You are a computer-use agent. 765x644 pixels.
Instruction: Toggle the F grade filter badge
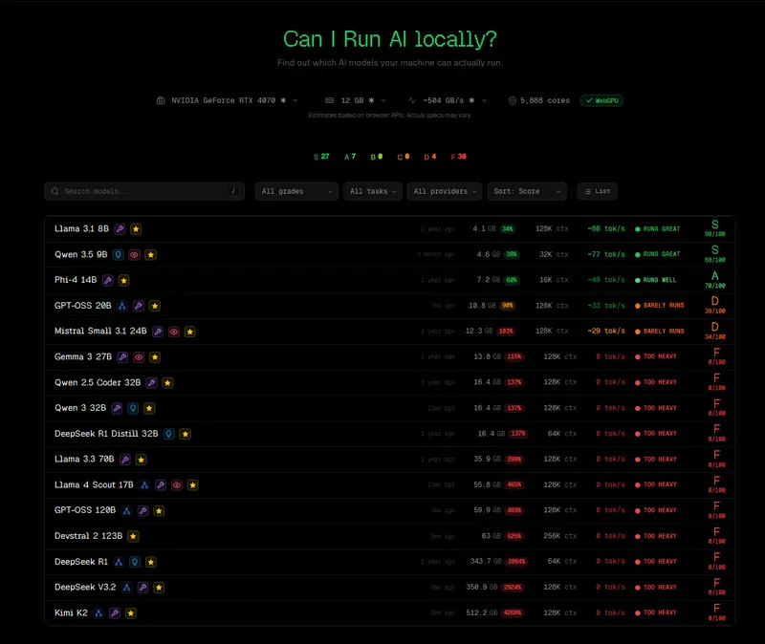point(457,154)
